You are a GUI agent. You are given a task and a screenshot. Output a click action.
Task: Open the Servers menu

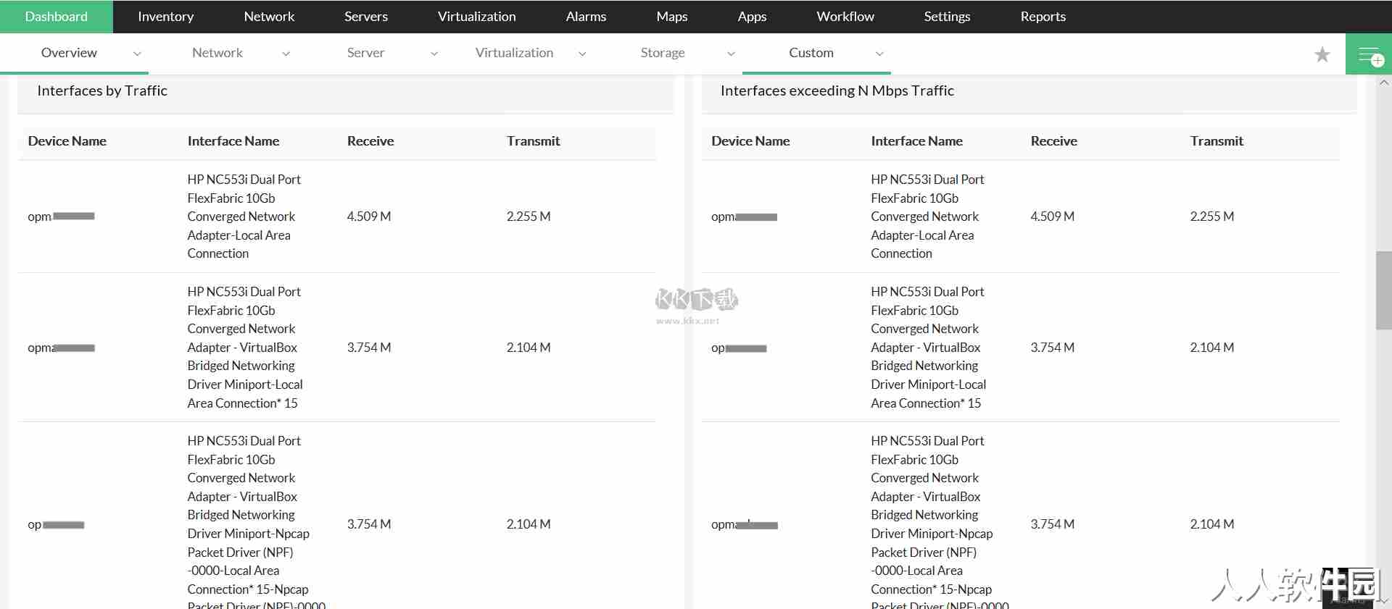click(365, 17)
